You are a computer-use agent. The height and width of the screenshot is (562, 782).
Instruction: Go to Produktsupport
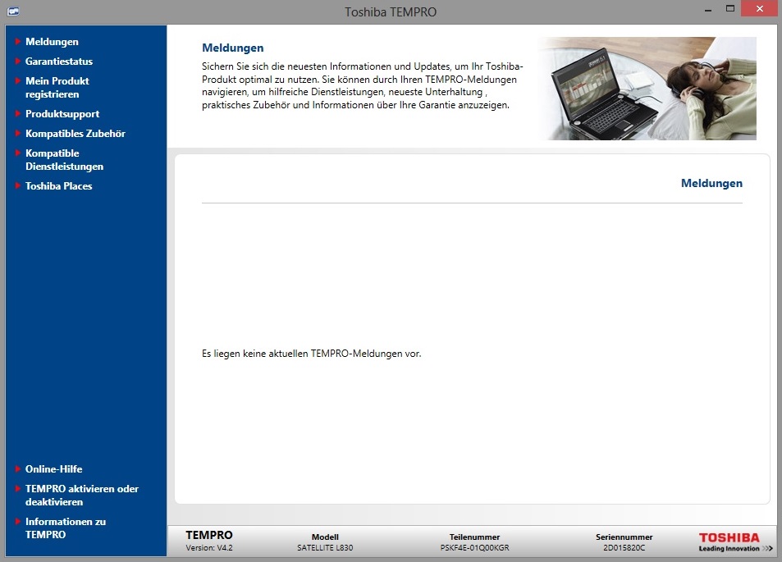pyautogui.click(x=62, y=114)
